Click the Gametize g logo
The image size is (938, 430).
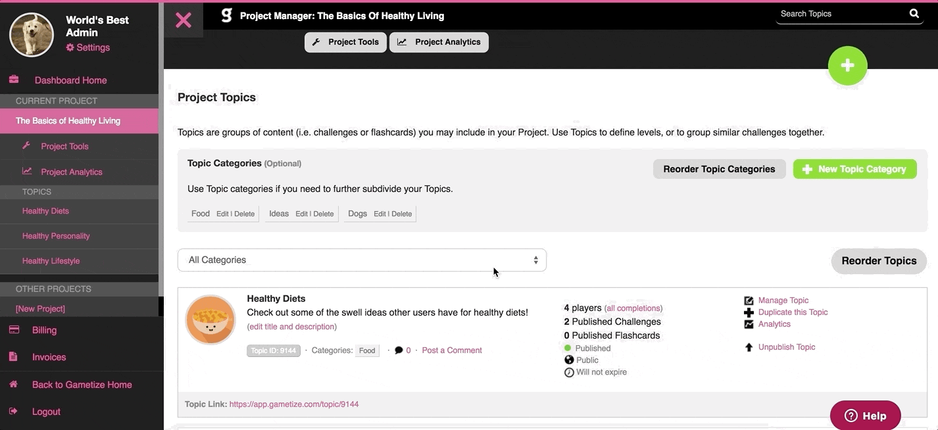tap(226, 16)
